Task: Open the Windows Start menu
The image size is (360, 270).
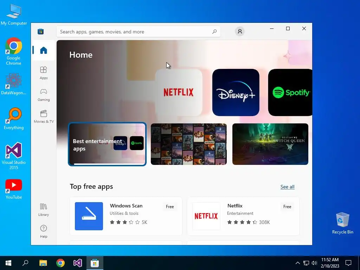Action: click(x=8, y=263)
